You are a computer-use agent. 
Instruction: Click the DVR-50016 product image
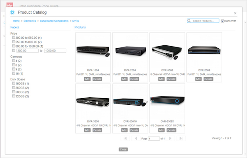point(130,102)
